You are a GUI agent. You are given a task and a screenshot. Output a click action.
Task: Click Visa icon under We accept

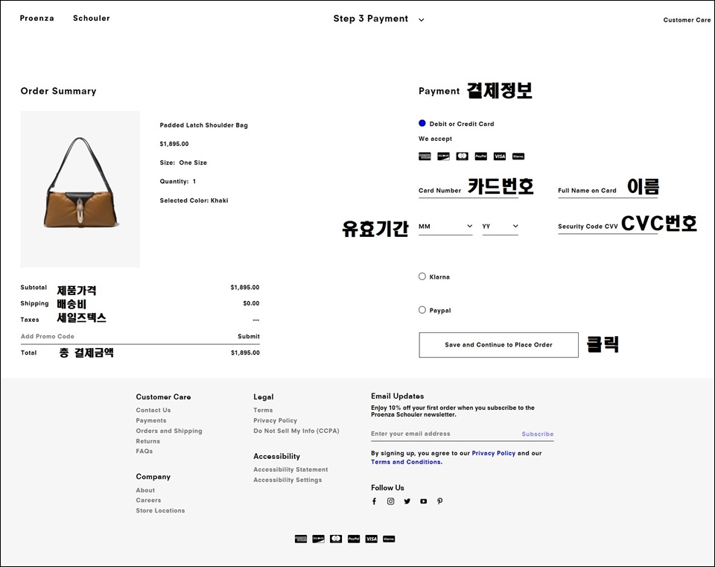500,156
